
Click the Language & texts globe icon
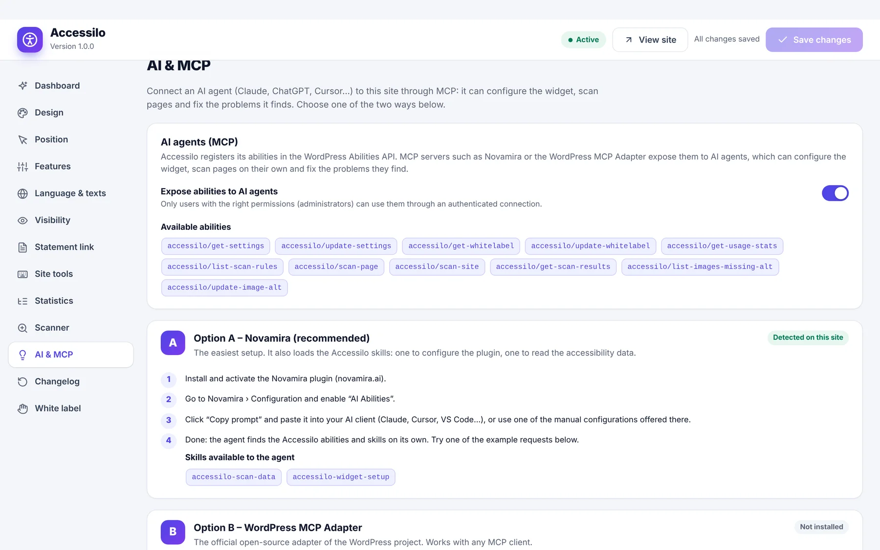click(x=22, y=193)
